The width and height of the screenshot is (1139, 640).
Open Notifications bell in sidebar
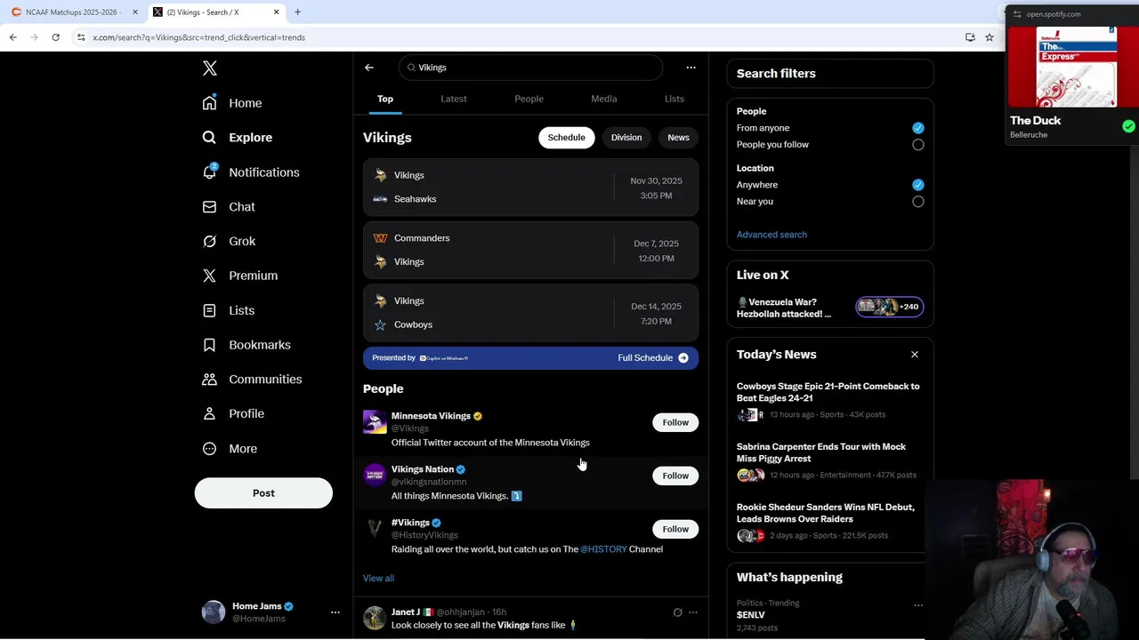point(251,172)
